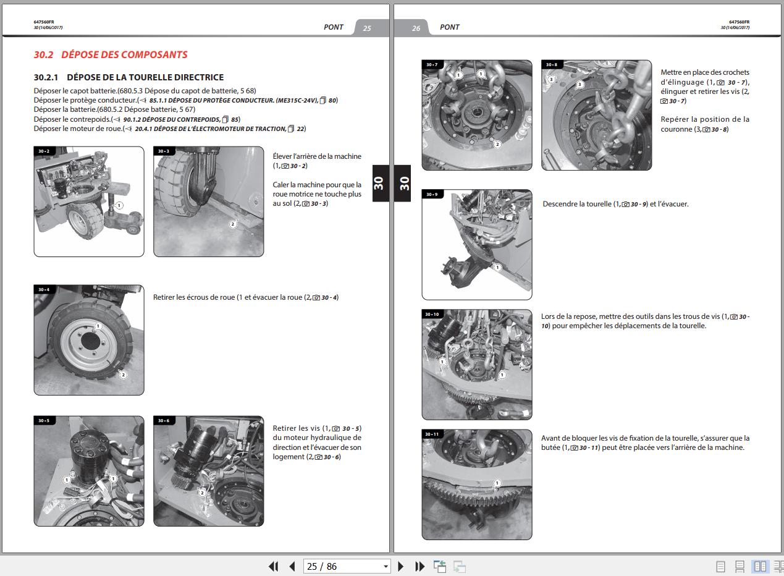Click the line 'Déposer la batterie.(680.5.2 ...'
The image size is (784, 576).
point(114,109)
